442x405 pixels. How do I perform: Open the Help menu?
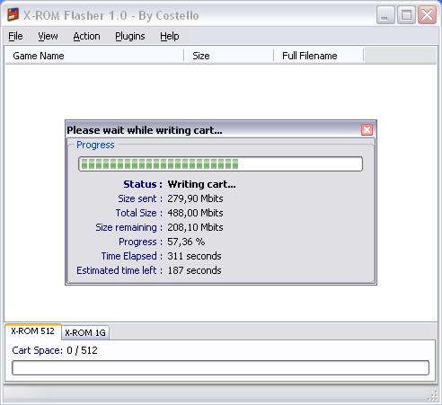pos(170,36)
